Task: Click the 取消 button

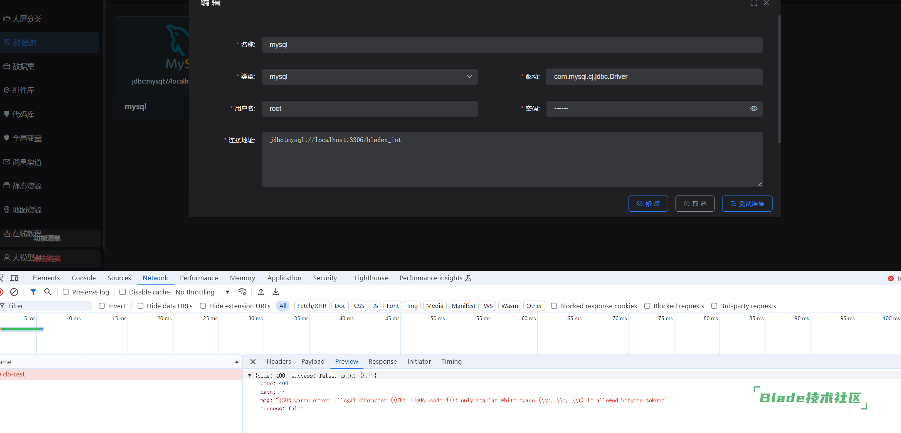Action: pos(695,204)
